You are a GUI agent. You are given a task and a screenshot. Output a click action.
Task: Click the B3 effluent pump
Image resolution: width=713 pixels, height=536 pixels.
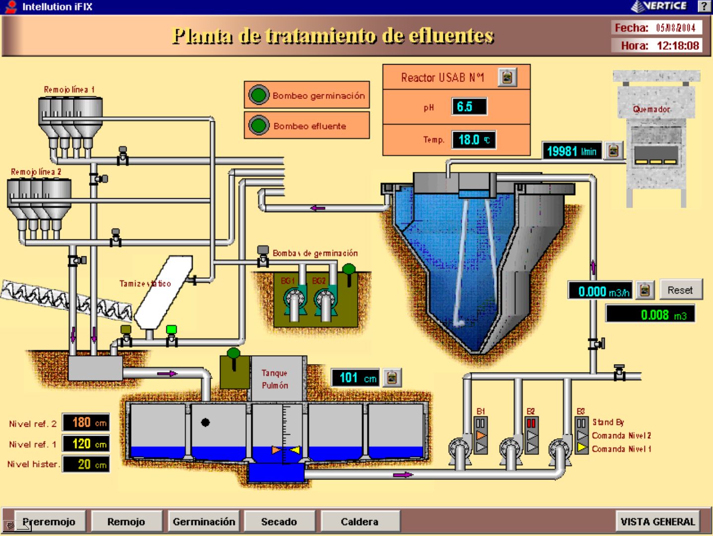(x=560, y=449)
